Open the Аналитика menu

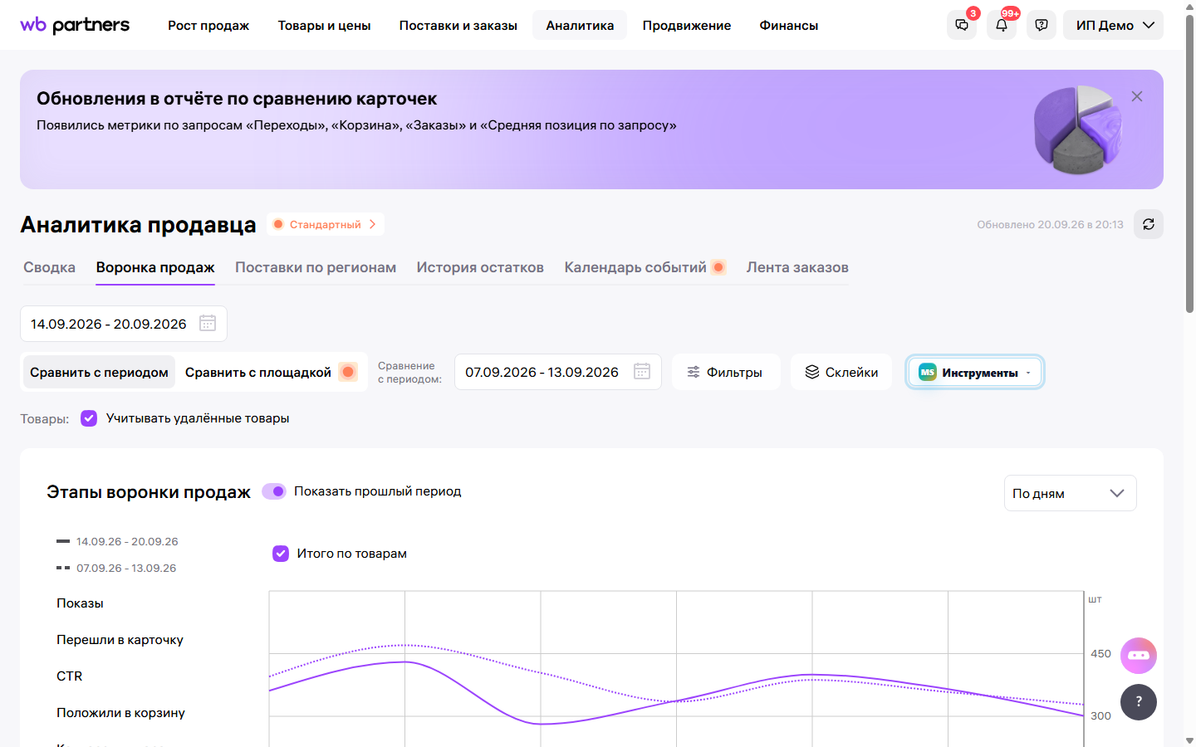tap(580, 26)
